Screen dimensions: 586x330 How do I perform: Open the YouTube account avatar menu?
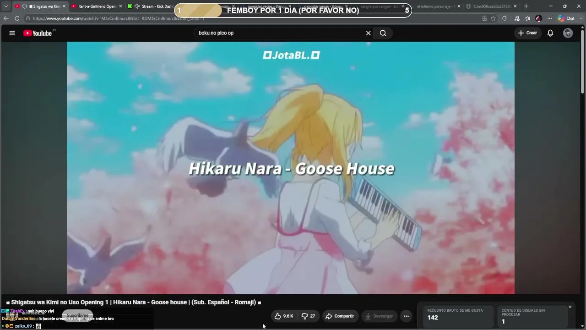pos(568,33)
